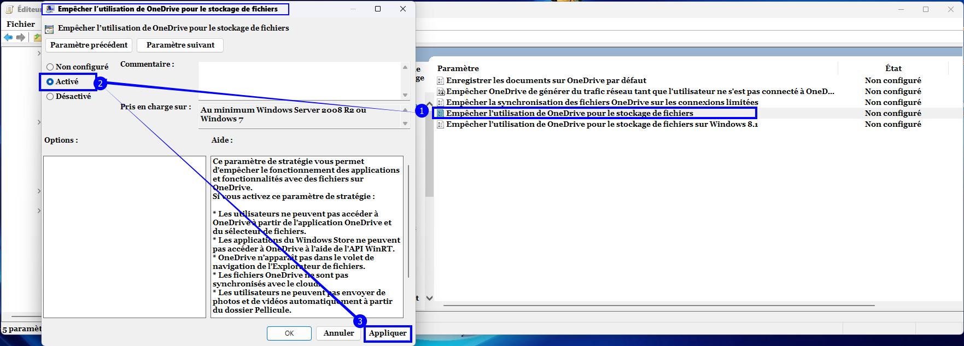Viewport: 964px width, 346px height.
Task: Click the forward arrow in editor toolbar
Action: tap(21, 37)
